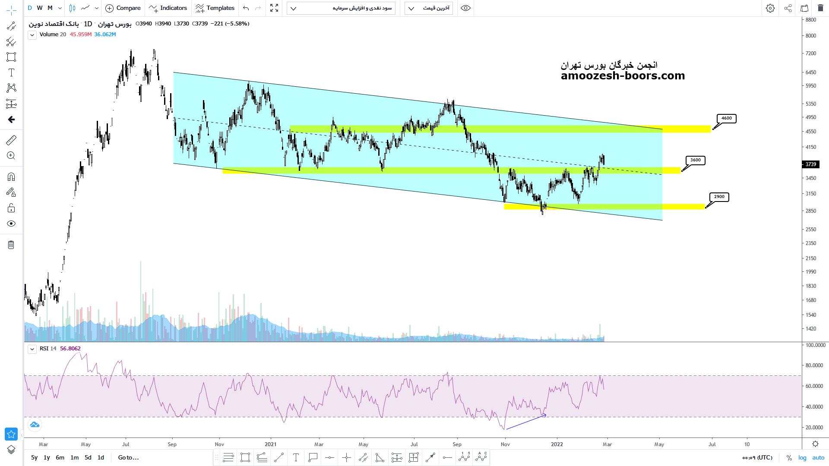The height and width of the screenshot is (466, 829).
Task: Click the ruler measure tool
Action: [x=11, y=140]
